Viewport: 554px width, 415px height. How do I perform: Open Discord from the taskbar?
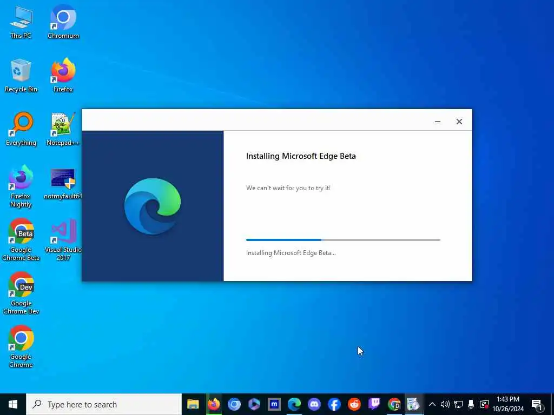pyautogui.click(x=314, y=404)
